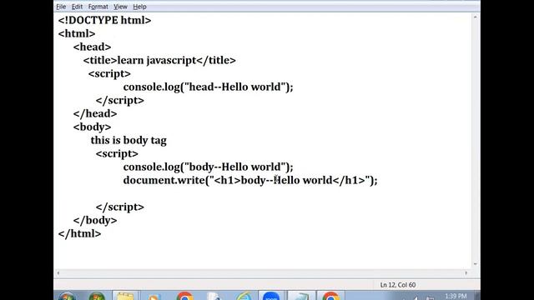Open the Help menu

(139, 7)
